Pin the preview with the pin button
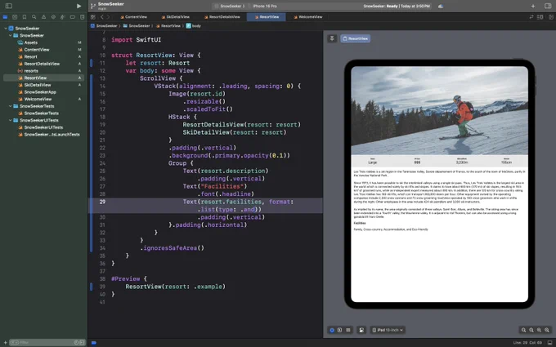The image size is (556, 347). (332, 38)
